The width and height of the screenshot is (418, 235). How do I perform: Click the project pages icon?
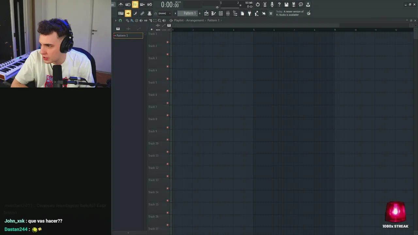pos(242,13)
